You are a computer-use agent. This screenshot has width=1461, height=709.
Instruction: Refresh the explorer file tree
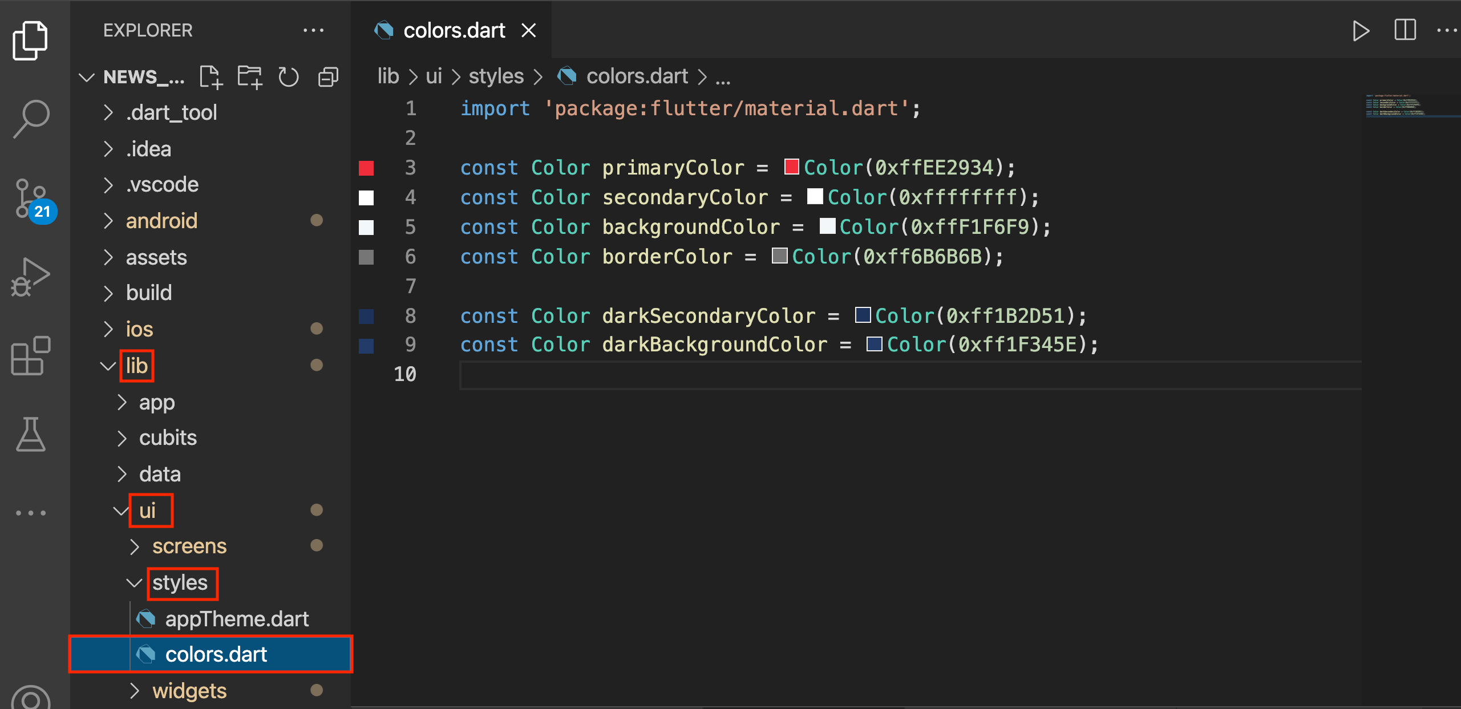(288, 77)
